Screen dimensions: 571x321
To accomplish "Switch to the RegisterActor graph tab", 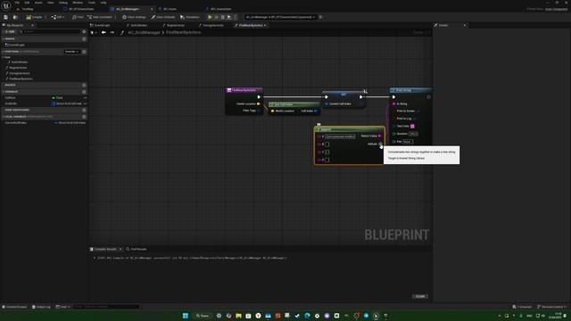I will coord(174,26).
